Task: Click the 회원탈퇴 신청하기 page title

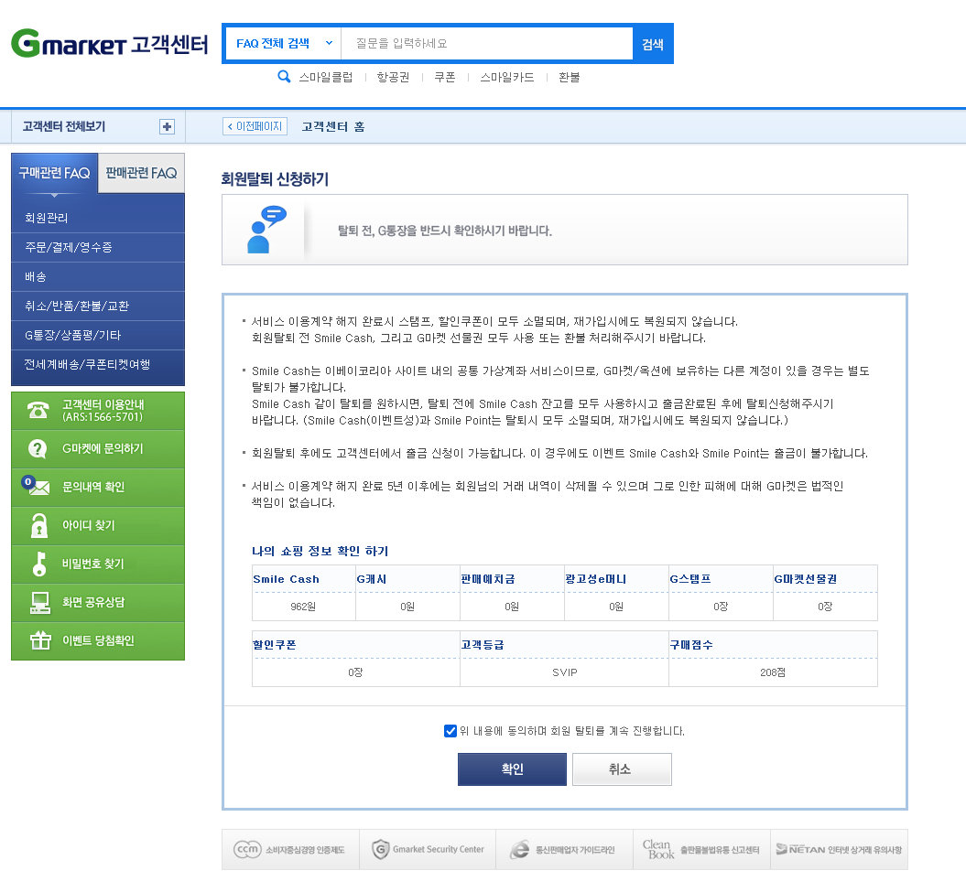Action: tap(275, 179)
